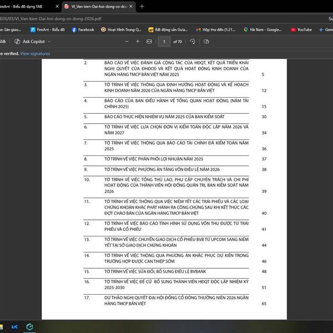Open the Gemini bookmark
The image size is (333, 333).
326,30
